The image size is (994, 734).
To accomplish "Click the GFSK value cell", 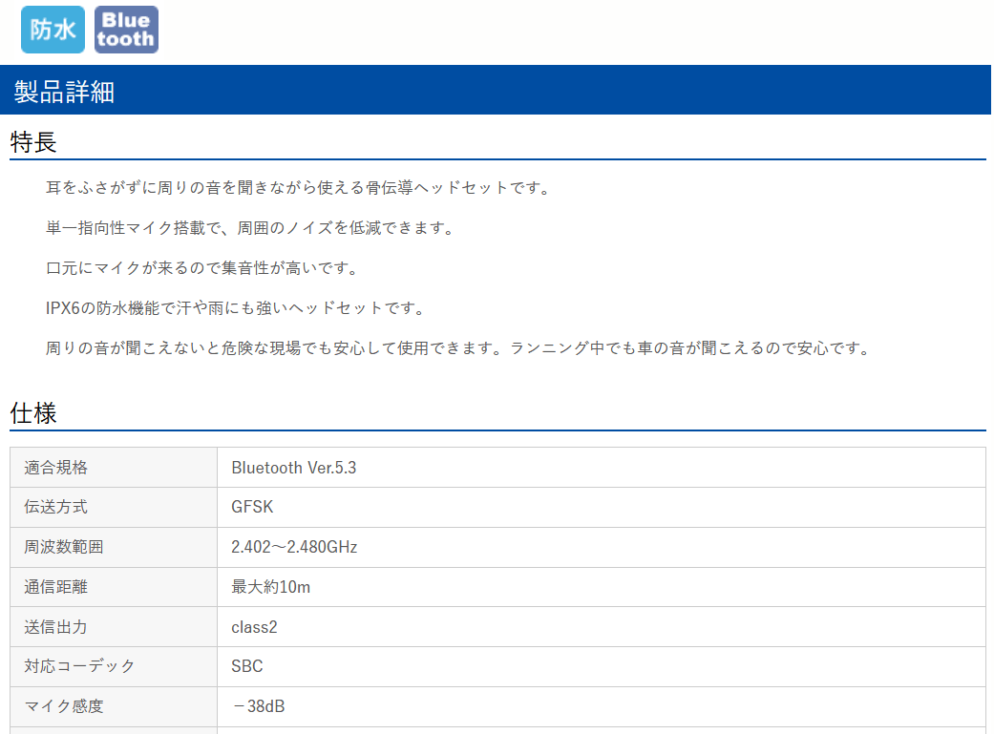I will click(x=252, y=507).
